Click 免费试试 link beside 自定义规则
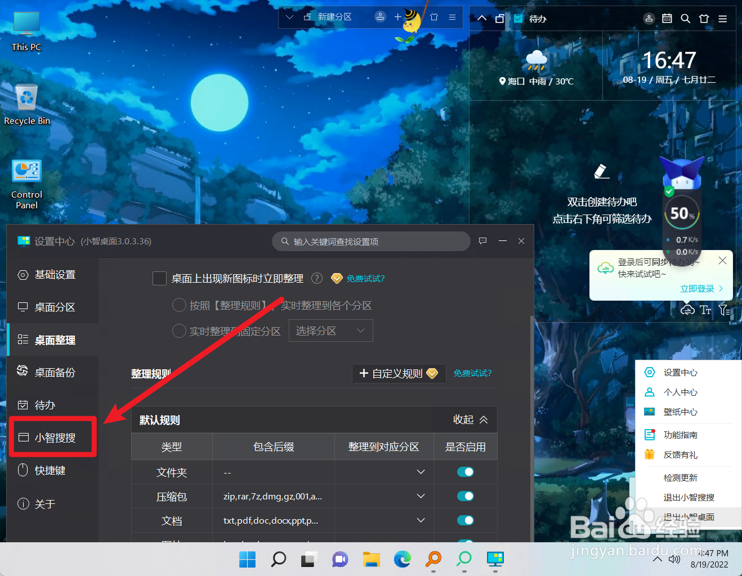 click(x=472, y=373)
